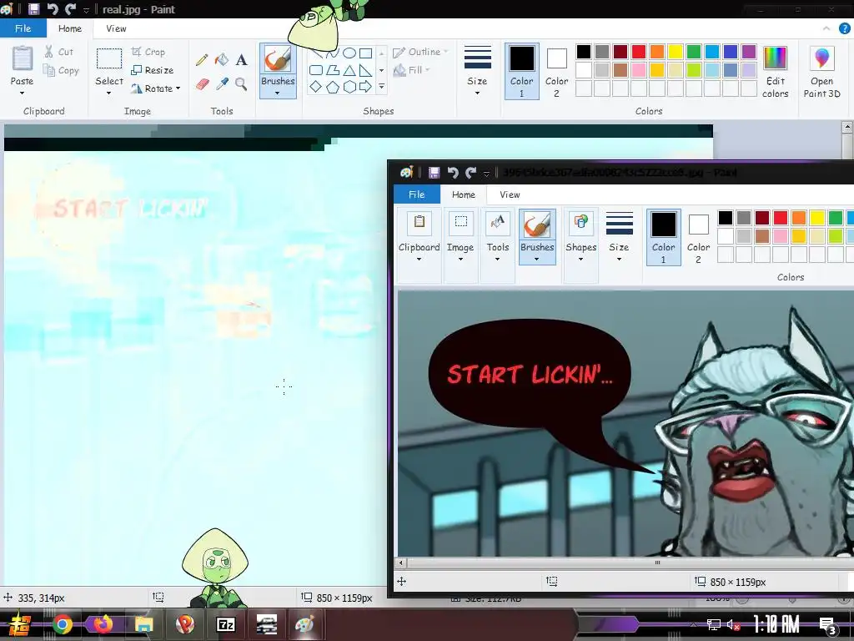Select the Eraser tool
This screenshot has width=854, height=641.
click(x=202, y=84)
